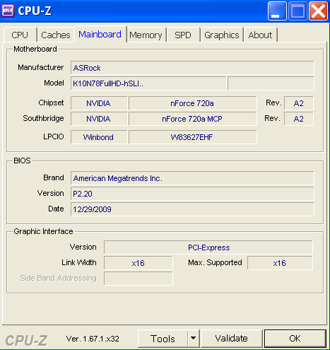Click the Southbridge label
330x350 pixels.
tap(43, 118)
